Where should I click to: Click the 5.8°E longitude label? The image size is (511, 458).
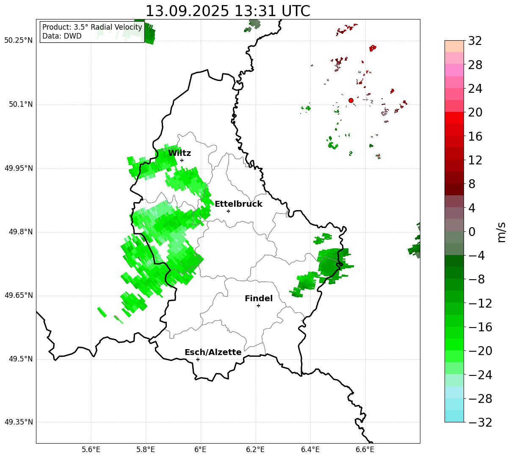click(146, 450)
